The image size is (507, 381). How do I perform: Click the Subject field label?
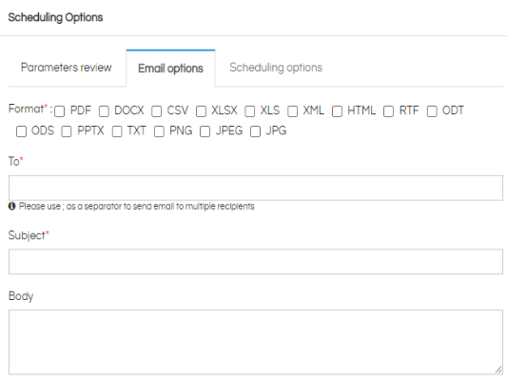click(x=29, y=235)
